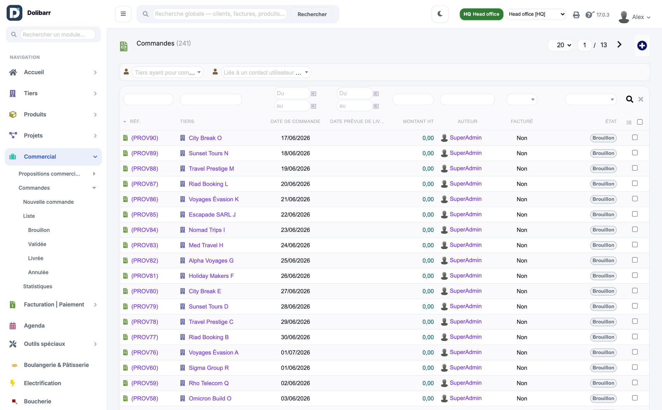This screenshot has width=662, height=410.
Task: Select the Brouillon submenu item
Action: (x=39, y=230)
